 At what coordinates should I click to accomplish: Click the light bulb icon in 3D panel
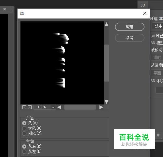point(158,135)
